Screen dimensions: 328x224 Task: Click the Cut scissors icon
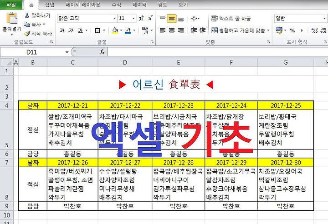coord(27,15)
